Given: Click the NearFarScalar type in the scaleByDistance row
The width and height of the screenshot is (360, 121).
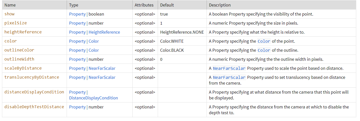Looking at the screenshot, I should pos(102,68).
